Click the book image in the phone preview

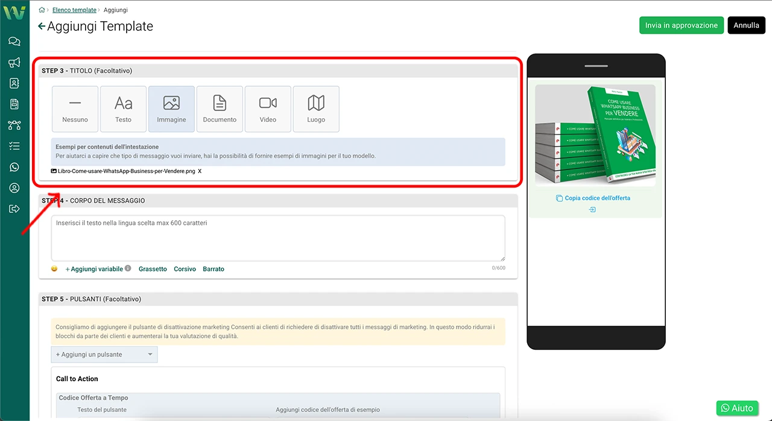click(595, 135)
